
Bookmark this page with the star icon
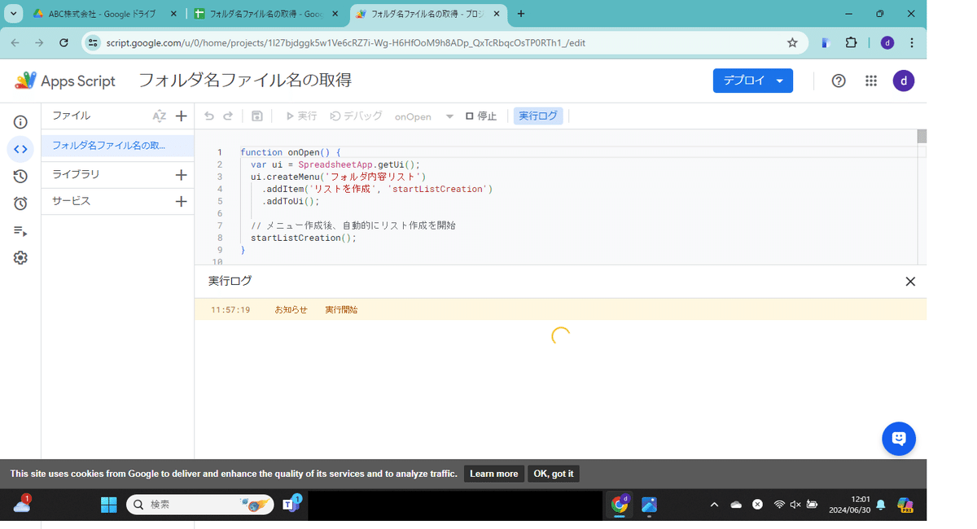[792, 43]
